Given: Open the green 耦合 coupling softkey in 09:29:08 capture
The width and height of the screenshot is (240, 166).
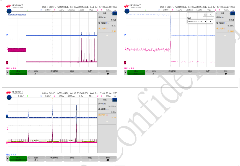Looking at the screenshot, I should [18, 73].
